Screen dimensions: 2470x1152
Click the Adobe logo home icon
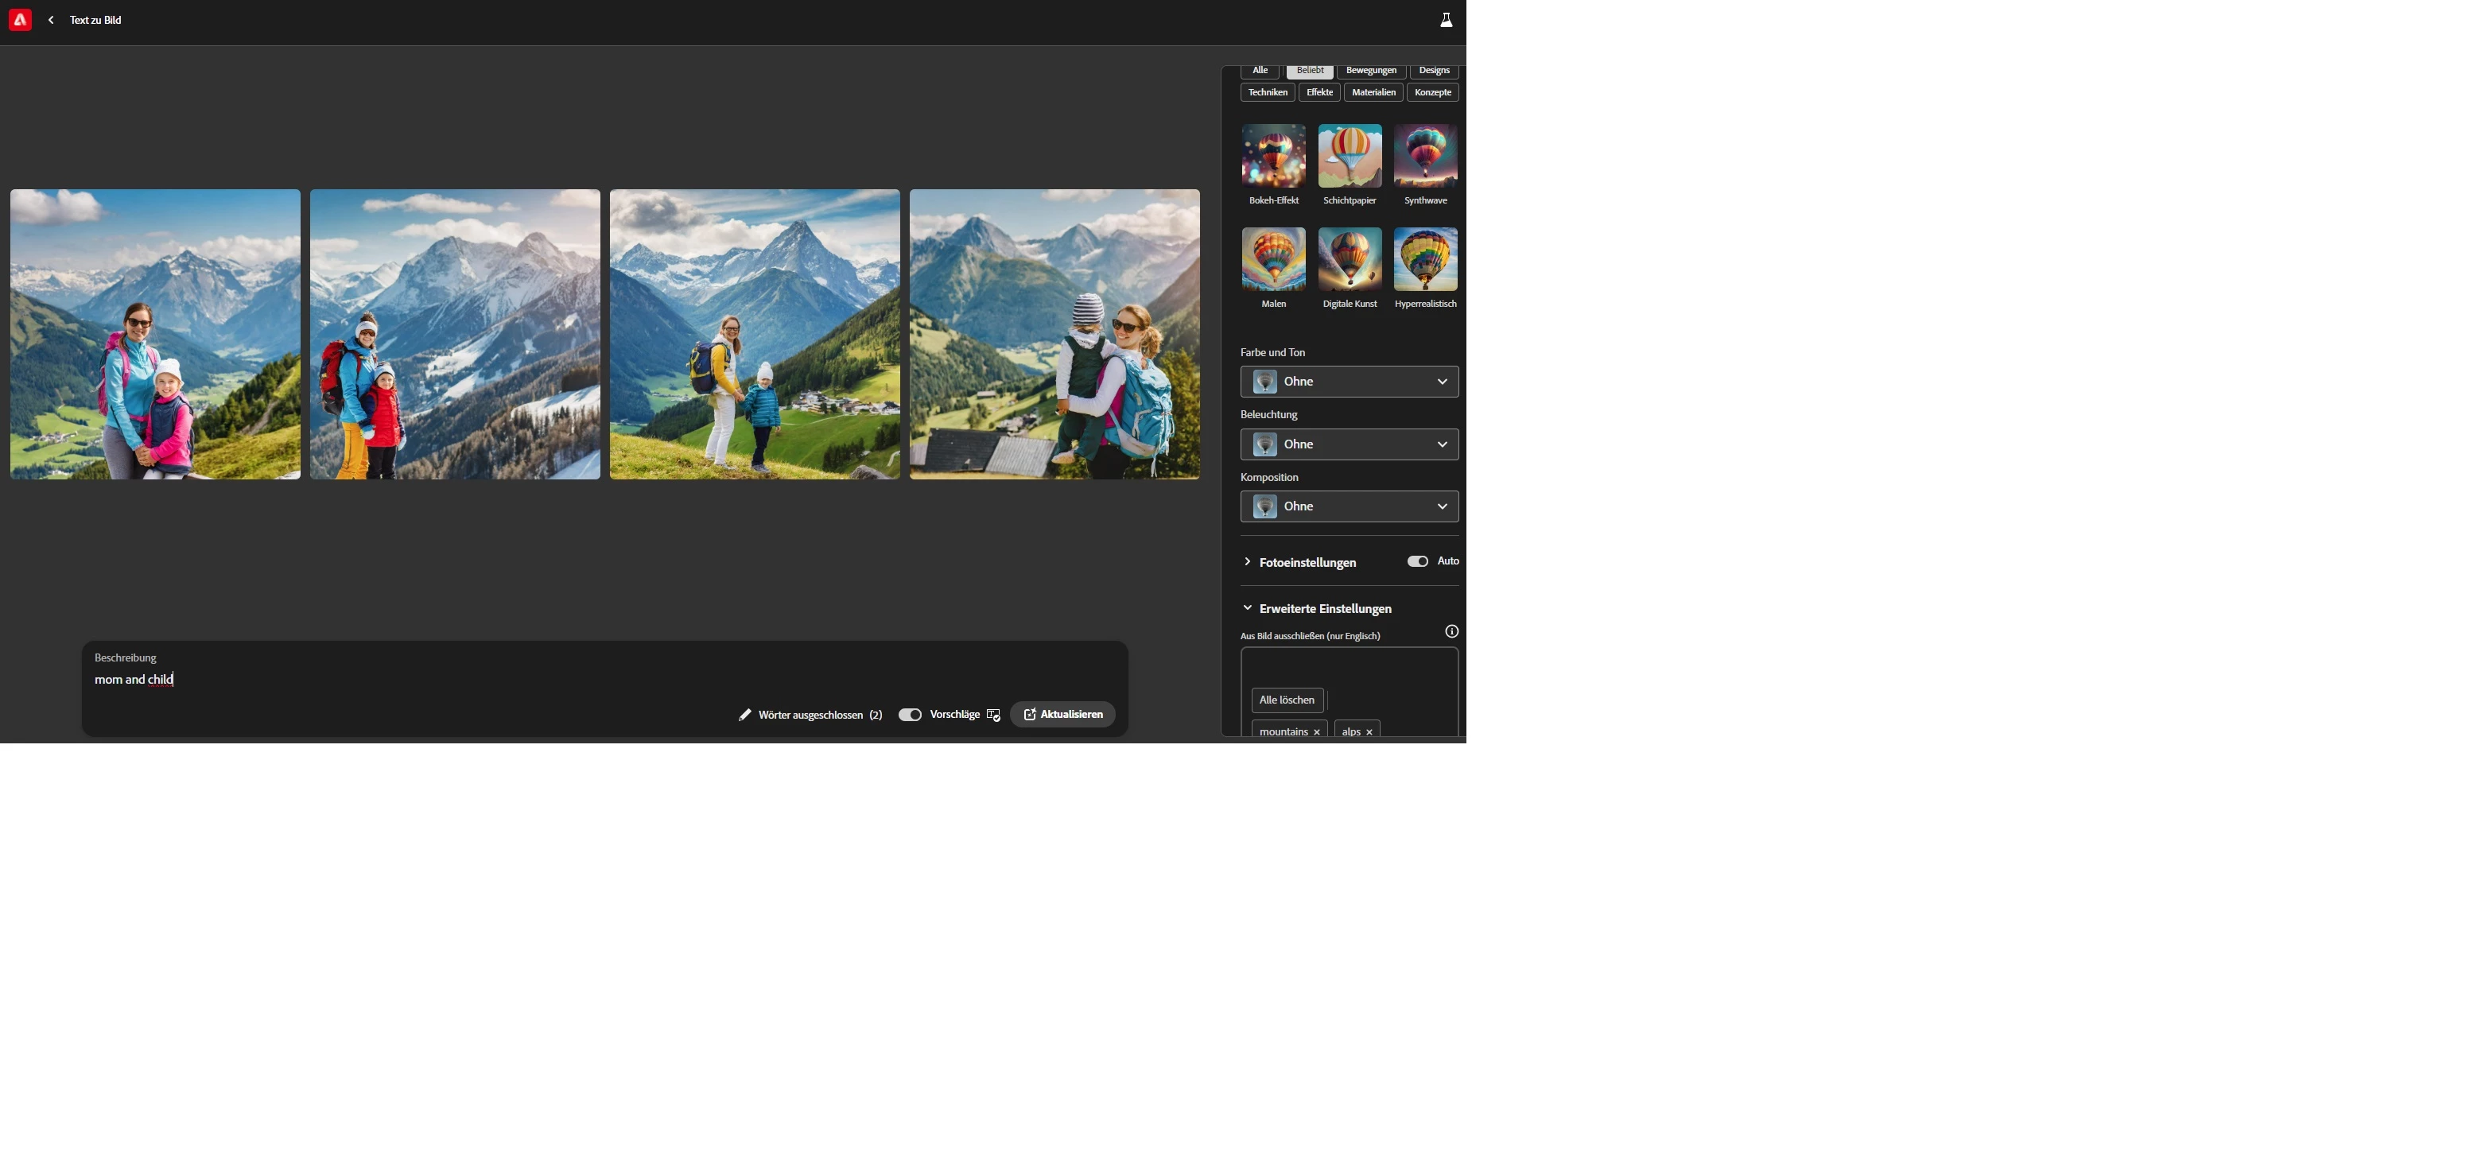[20, 20]
